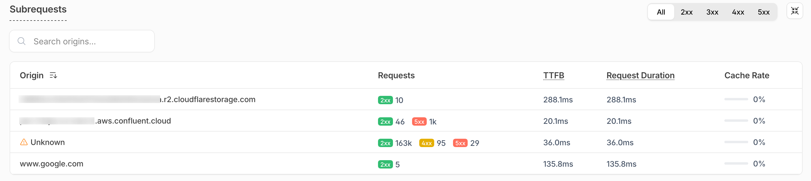811x181 pixels.
Task: Switch to the 3xx filter
Action: pyautogui.click(x=712, y=12)
